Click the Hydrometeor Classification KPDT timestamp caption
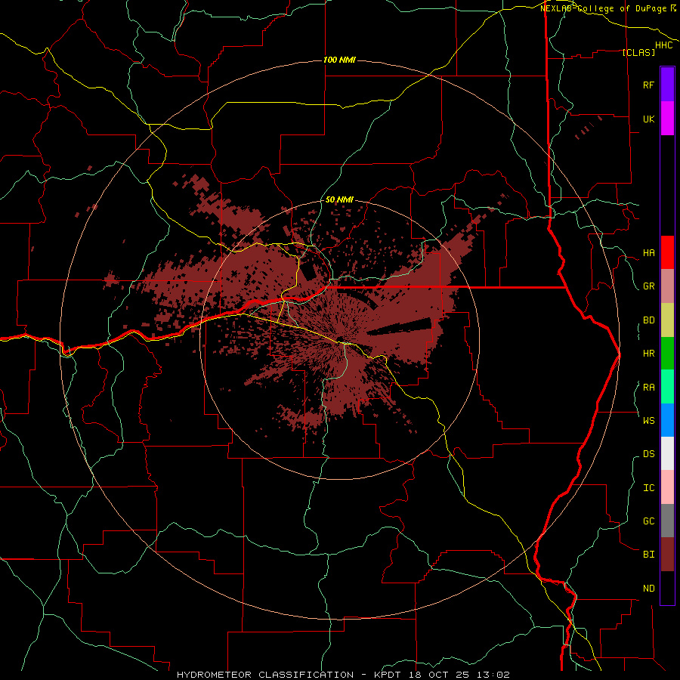The image size is (680, 680). click(343, 675)
